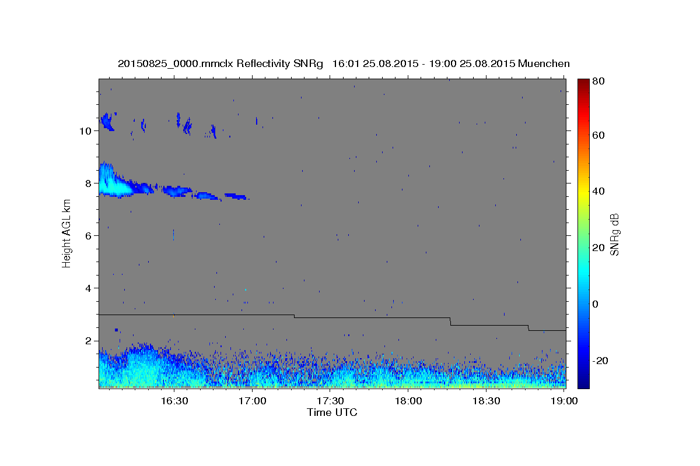Select the 18:00 time tick label
The height and width of the screenshot is (466, 700).
[408, 401]
